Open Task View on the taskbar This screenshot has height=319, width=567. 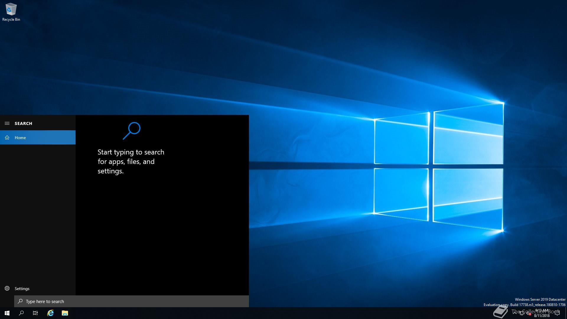(35, 313)
